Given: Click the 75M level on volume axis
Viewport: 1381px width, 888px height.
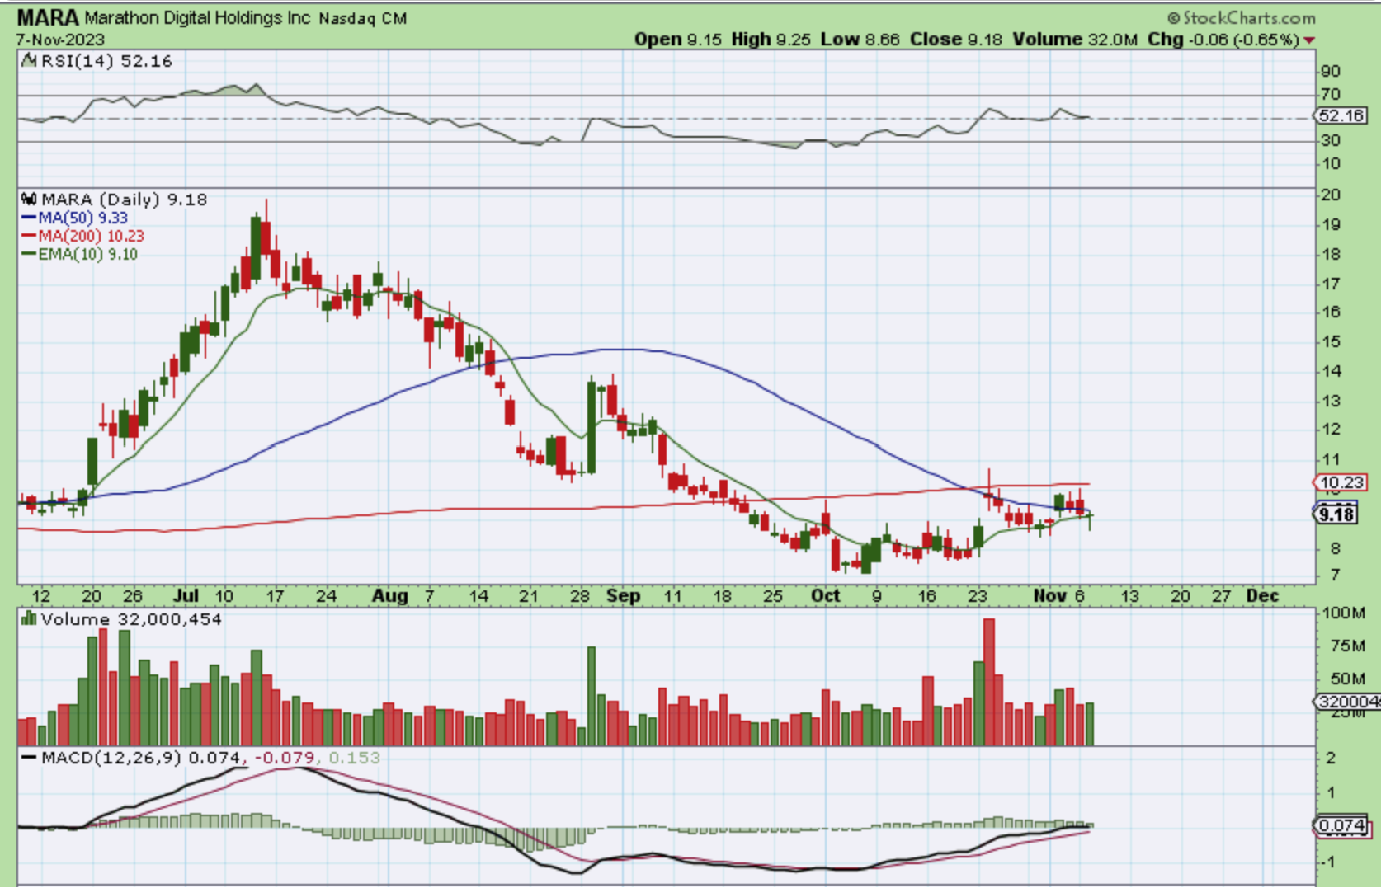Looking at the screenshot, I should 1347,646.
